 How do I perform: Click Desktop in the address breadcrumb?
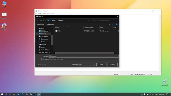pyautogui.click(x=61, y=20)
